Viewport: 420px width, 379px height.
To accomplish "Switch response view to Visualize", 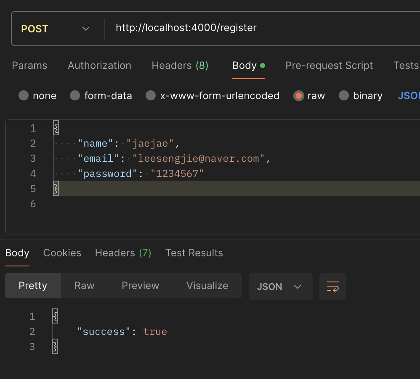I will coord(207,286).
